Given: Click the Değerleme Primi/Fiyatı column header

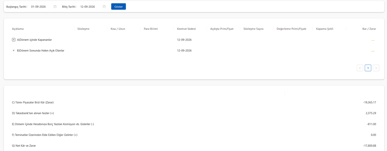Looking at the screenshot, I should pos(291,29).
